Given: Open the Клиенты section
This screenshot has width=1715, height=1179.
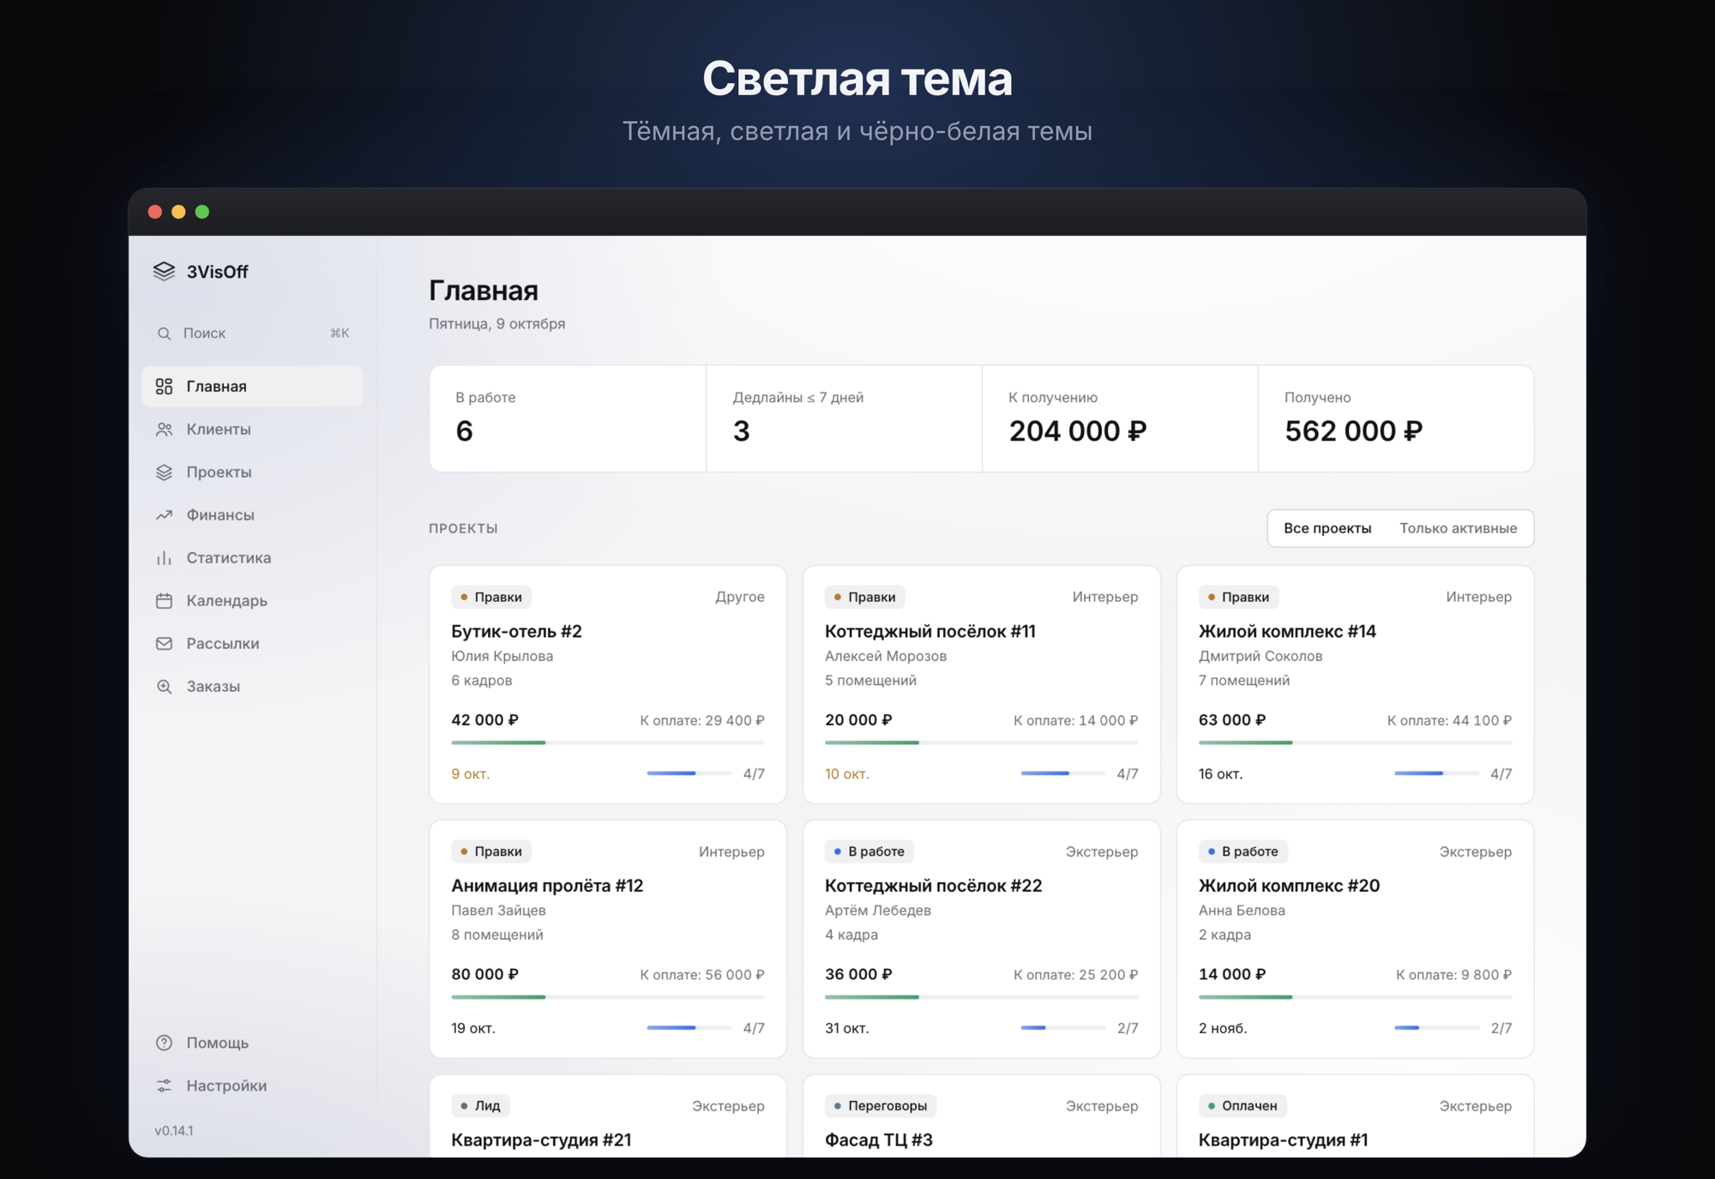Looking at the screenshot, I should pos(252,430).
